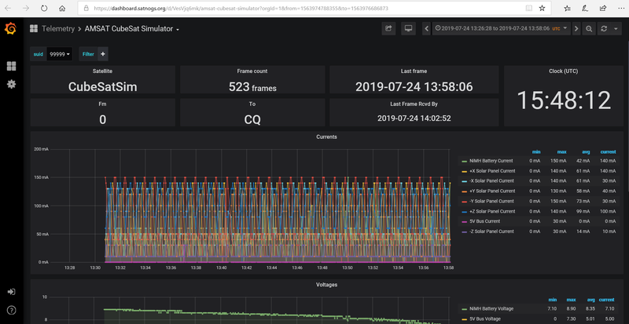Add page to favorites star
Viewport: 629px width, 324px height.
542,8
